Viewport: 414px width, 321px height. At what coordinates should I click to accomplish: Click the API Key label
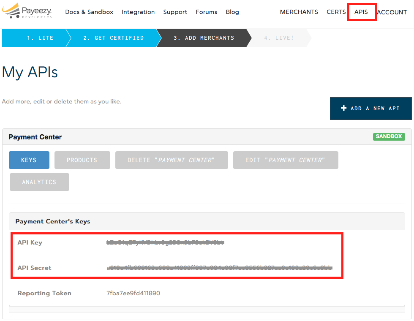30,242
